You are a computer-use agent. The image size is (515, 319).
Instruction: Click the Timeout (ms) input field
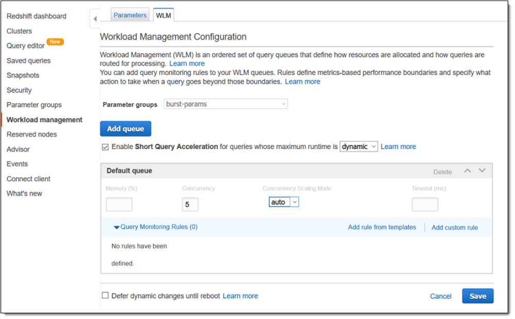(425, 205)
